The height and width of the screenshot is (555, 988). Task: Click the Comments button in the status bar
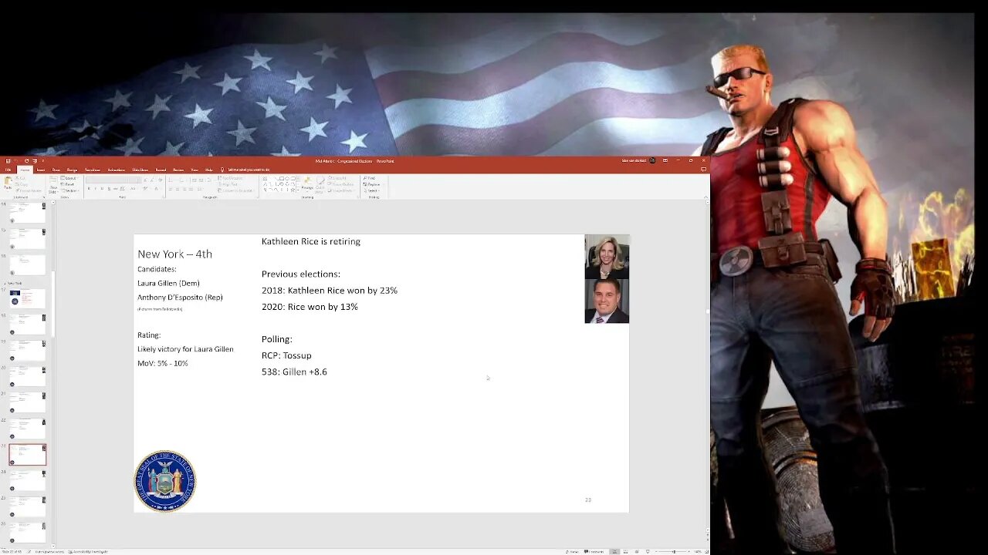[594, 552]
